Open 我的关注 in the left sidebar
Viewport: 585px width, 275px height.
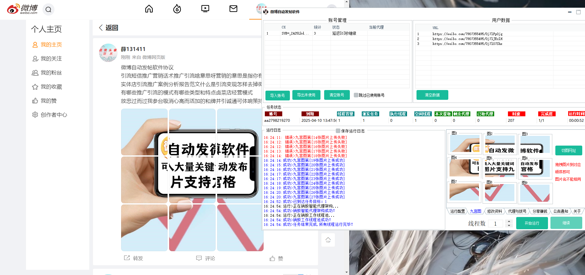tap(51, 59)
